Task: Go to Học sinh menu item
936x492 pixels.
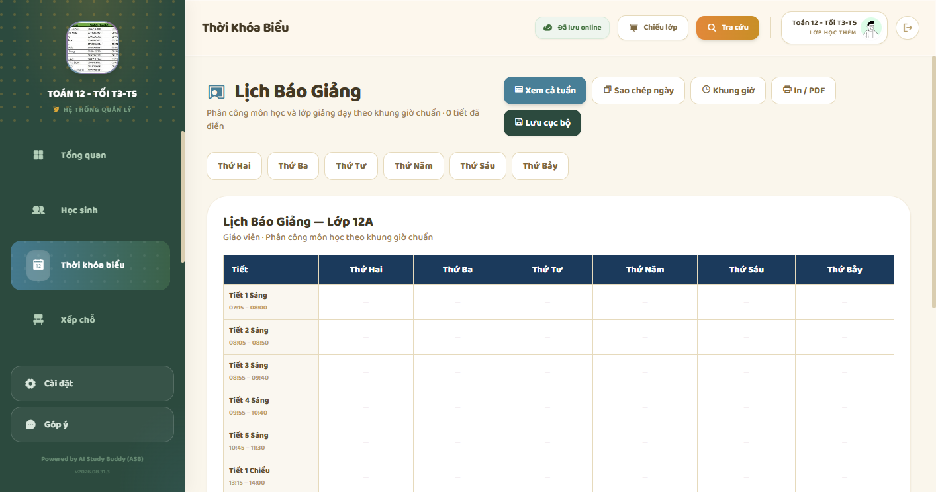Action: tap(90, 210)
